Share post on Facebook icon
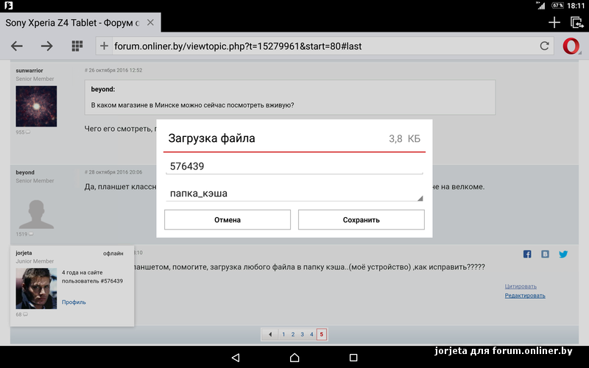Screen dimensions: 589x368 [x=527, y=254]
